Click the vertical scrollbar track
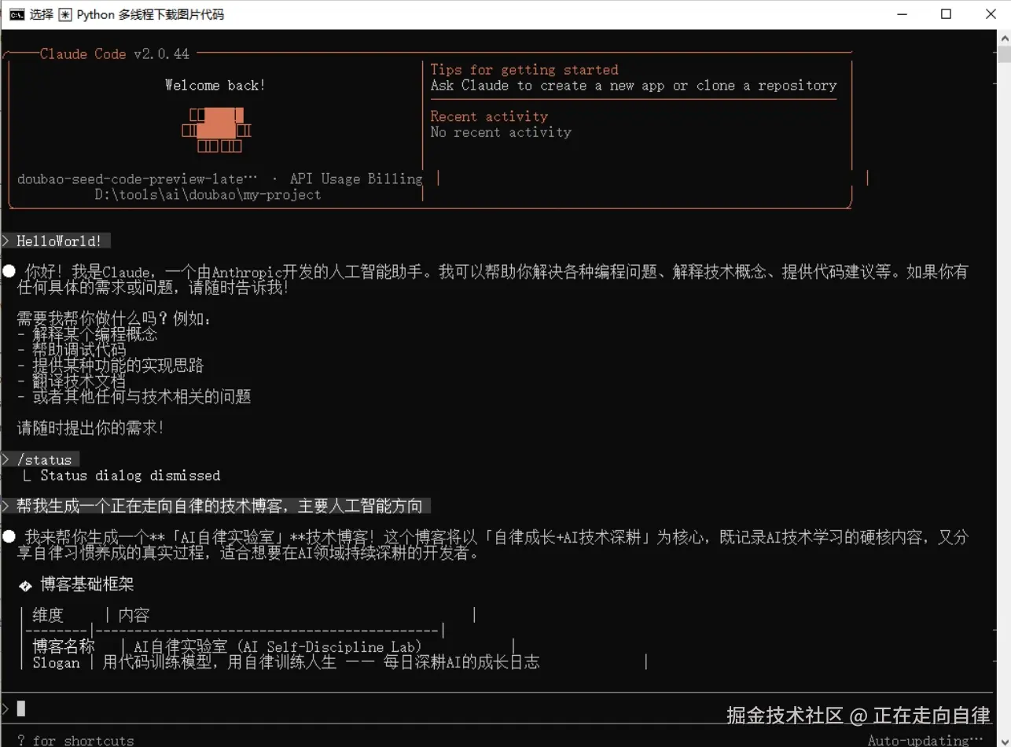1011x747 pixels. point(1004,393)
